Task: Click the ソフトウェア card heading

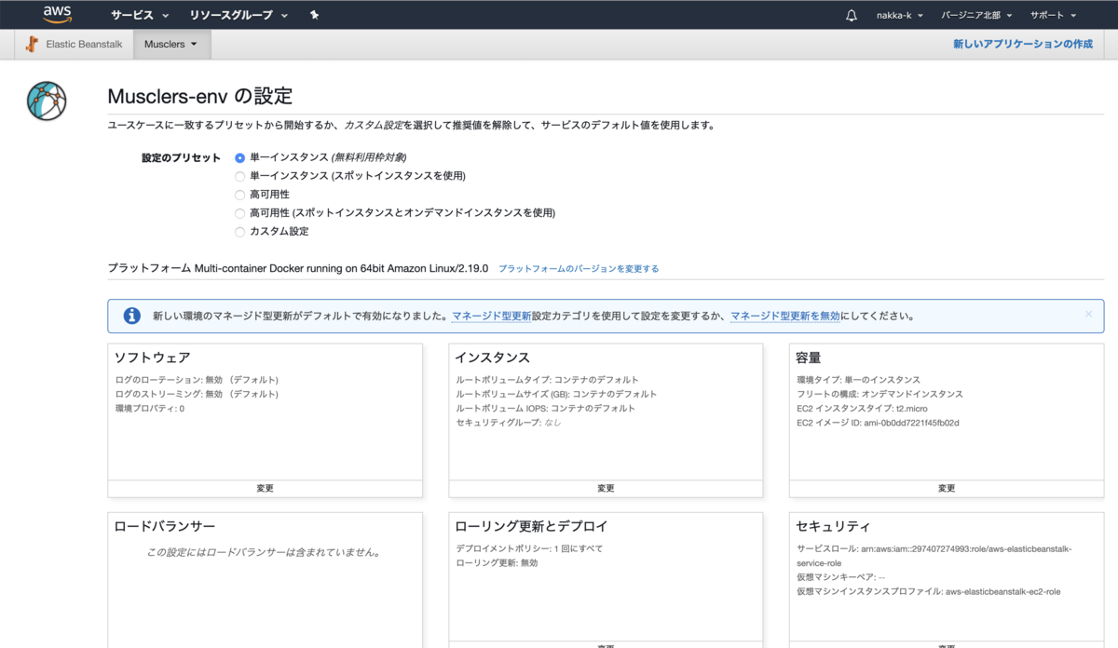Action: click(x=153, y=358)
